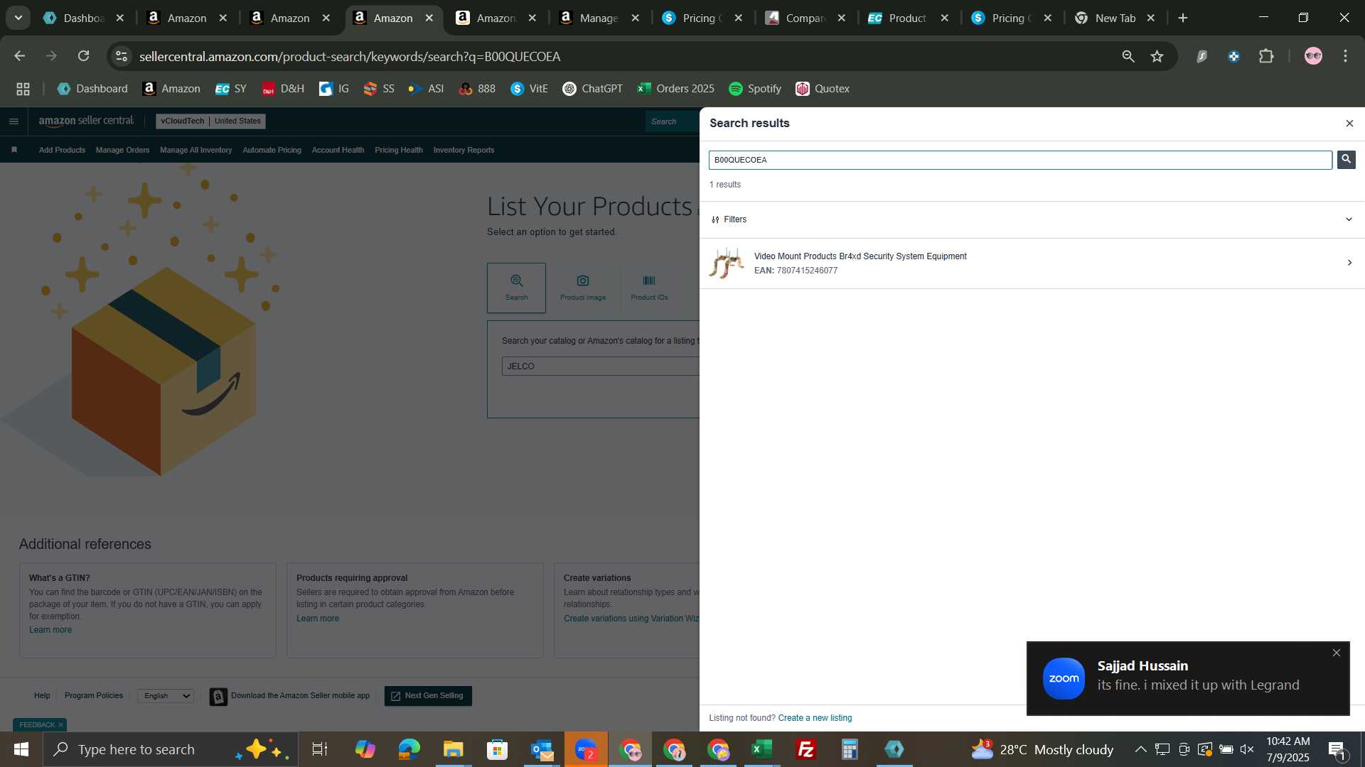Open the Create variations using Variation Wizard link
This screenshot has width=1365, height=767.
tap(631, 619)
